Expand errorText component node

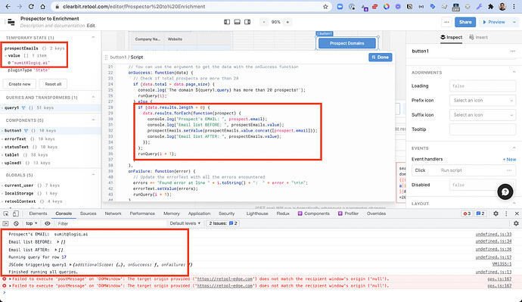pos(2,139)
